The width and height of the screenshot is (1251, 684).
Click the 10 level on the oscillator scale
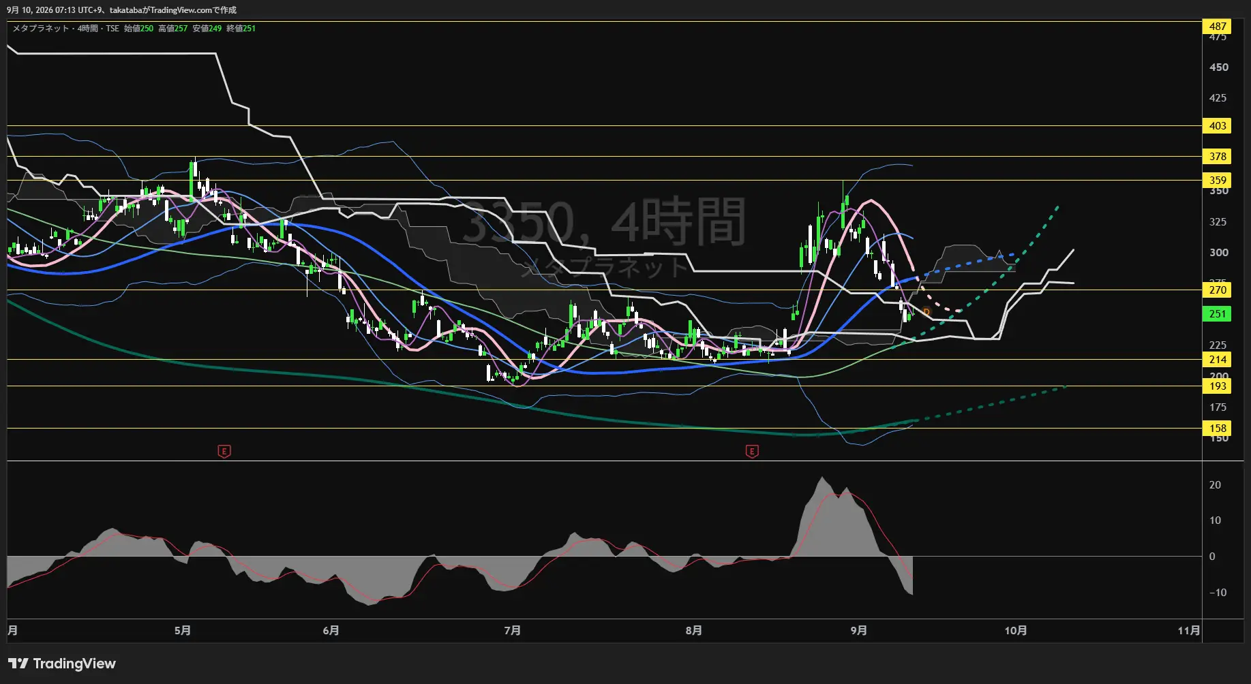pos(1215,520)
